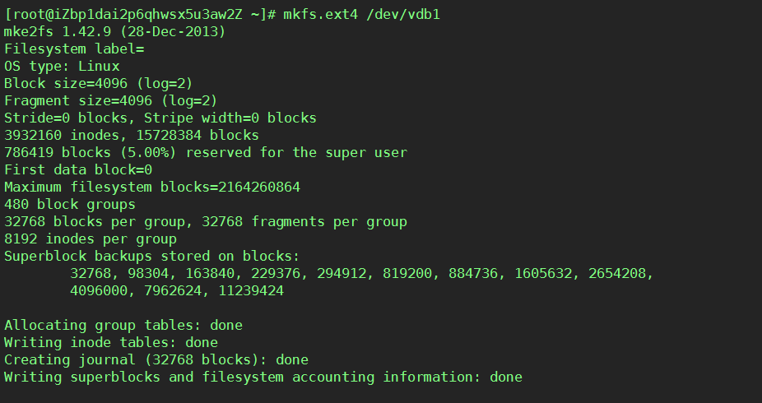Screen dimensions: 762x403
Task: Click the Fragment size=4096 text
Action: pyautogui.click(x=77, y=100)
